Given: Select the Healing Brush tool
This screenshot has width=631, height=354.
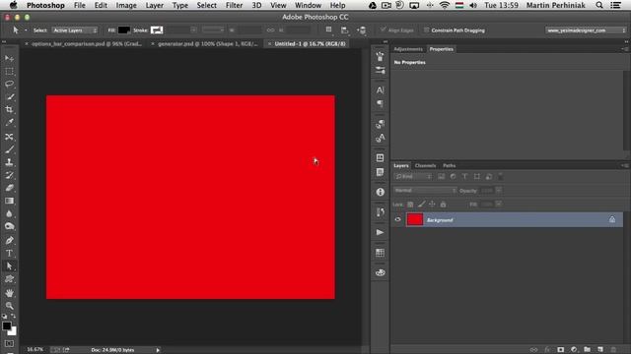Looking at the screenshot, I should (9, 137).
